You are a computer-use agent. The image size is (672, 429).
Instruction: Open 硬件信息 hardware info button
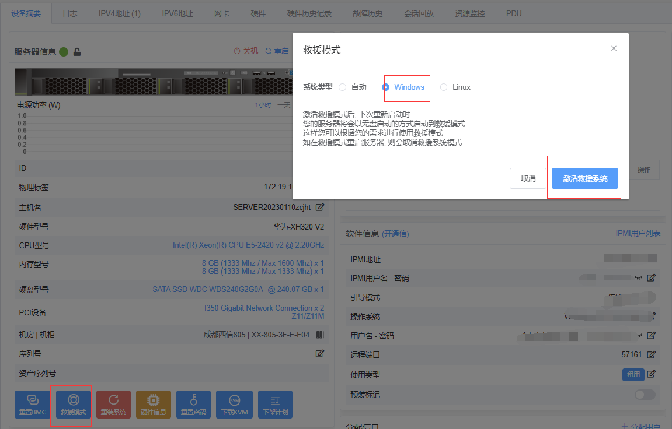point(154,405)
